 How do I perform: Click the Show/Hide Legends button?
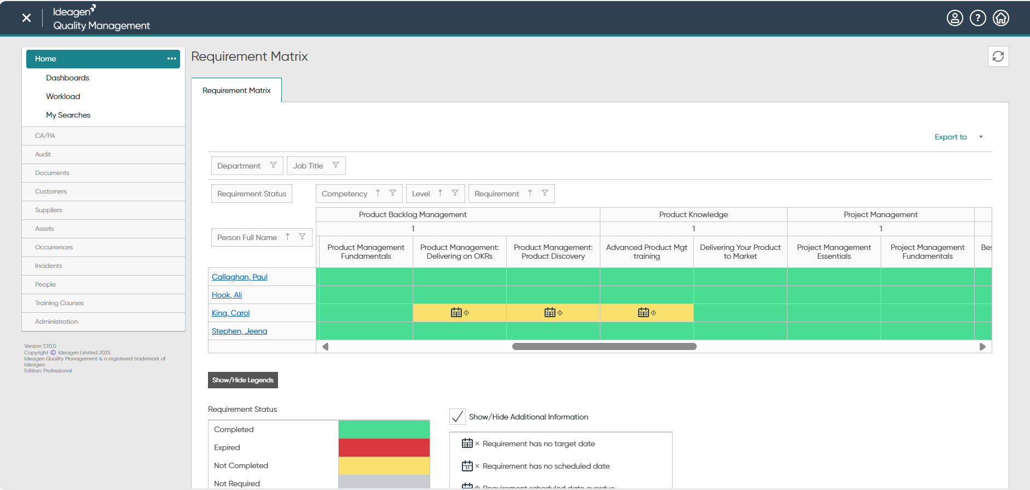coord(243,380)
